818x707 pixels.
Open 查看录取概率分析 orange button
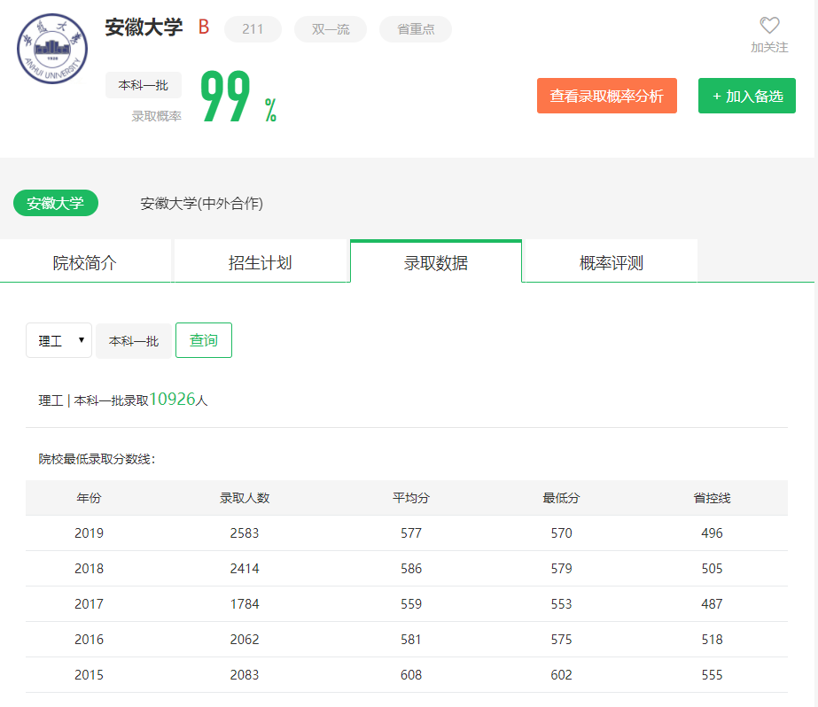pyautogui.click(x=607, y=96)
